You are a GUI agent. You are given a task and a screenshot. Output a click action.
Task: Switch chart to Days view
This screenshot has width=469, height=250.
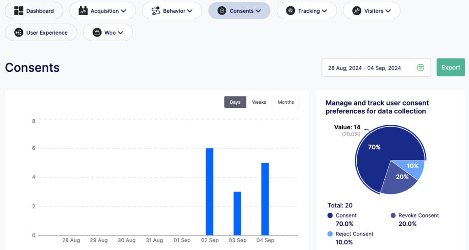coord(235,102)
